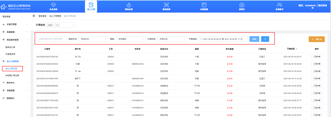Open the 餐别 所有餐别 dropdown
The width and height of the screenshot is (331, 117).
point(131,39)
